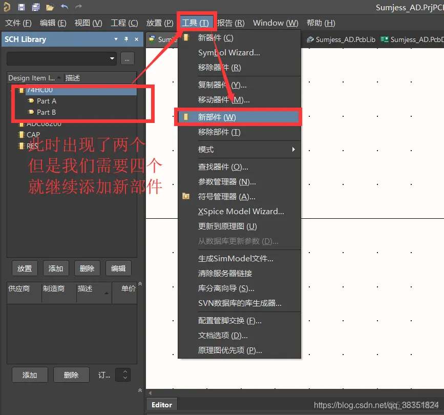Open the component filter combo box
444x415 pixels.
(61, 58)
